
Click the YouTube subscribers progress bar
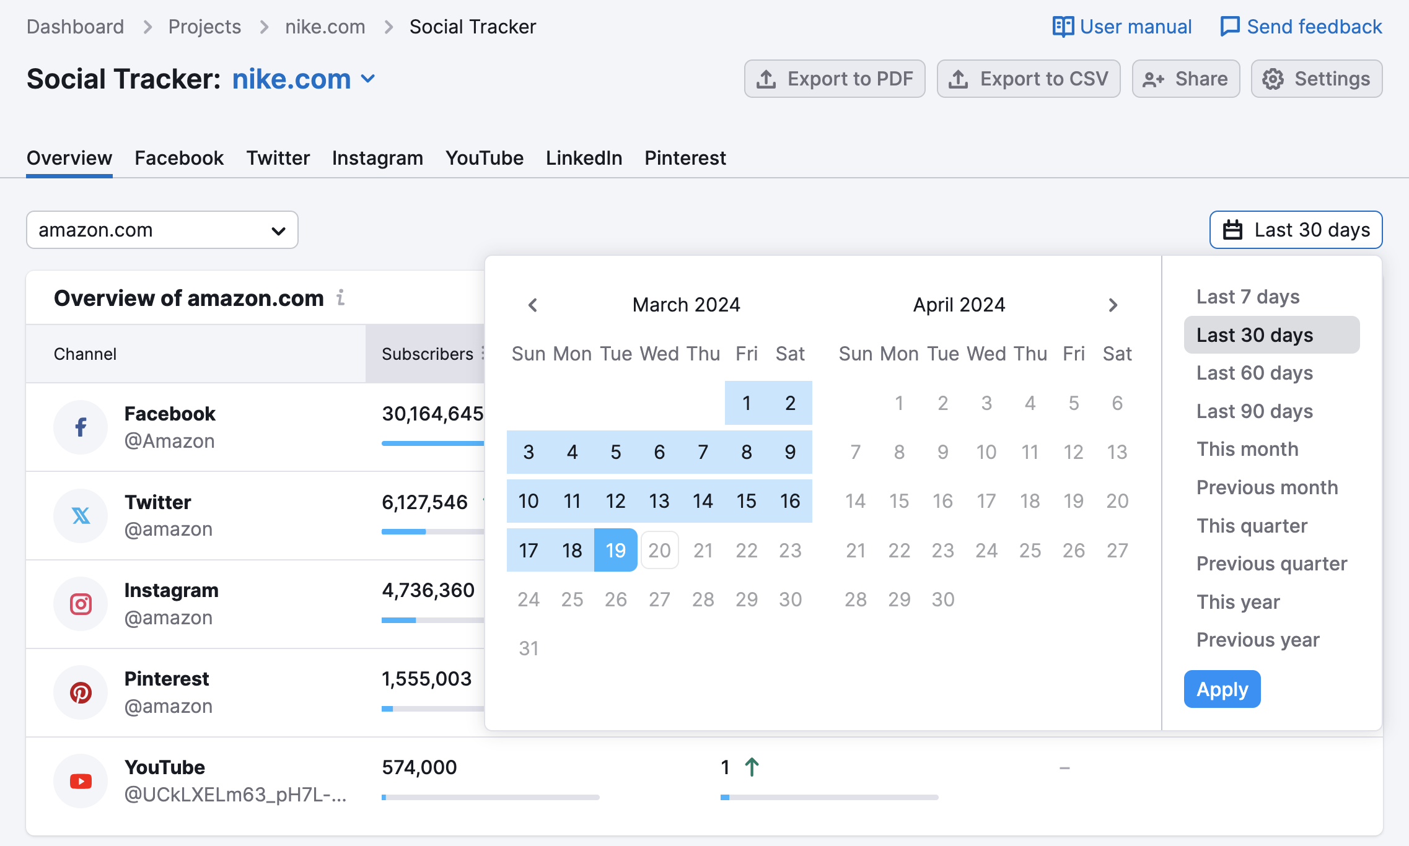click(x=491, y=798)
